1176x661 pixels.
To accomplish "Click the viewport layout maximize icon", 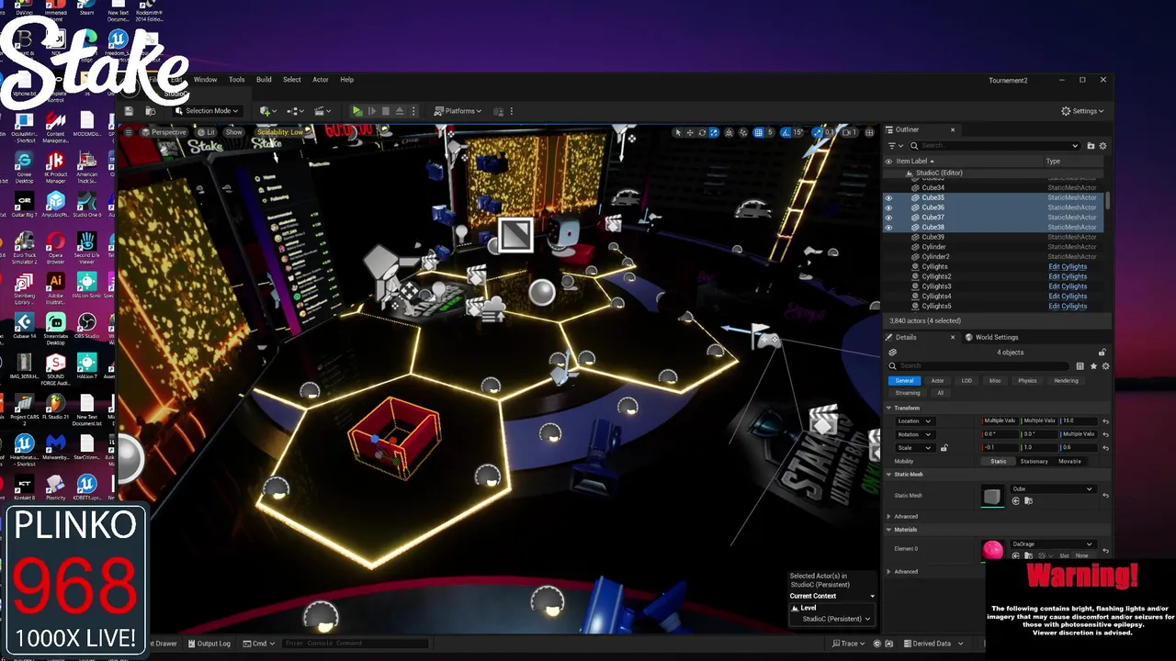I will 869,132.
